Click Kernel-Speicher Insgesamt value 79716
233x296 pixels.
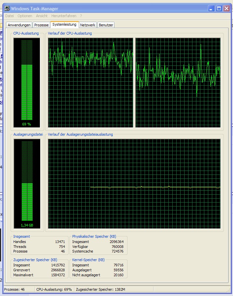click(x=119, y=265)
